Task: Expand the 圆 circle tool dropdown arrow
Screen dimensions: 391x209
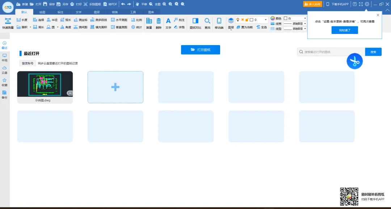Action: coord(58,27)
